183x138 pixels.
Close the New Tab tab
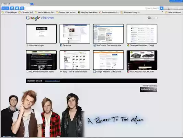28,4
